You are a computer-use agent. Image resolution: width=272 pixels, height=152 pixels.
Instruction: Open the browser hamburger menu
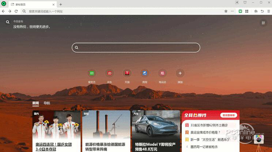[x=269, y=11]
